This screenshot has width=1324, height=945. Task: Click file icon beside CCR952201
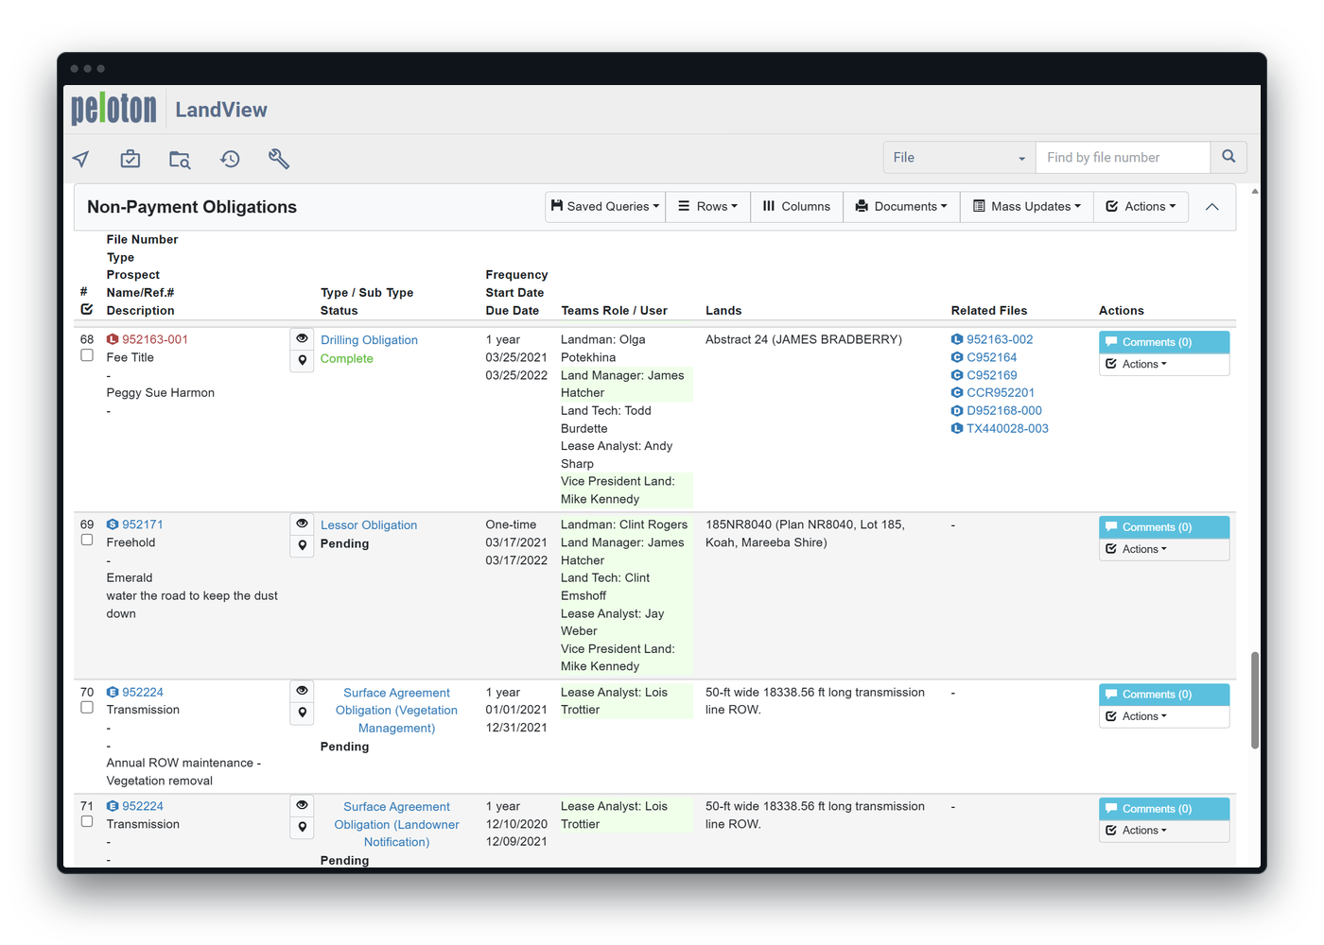(x=957, y=393)
